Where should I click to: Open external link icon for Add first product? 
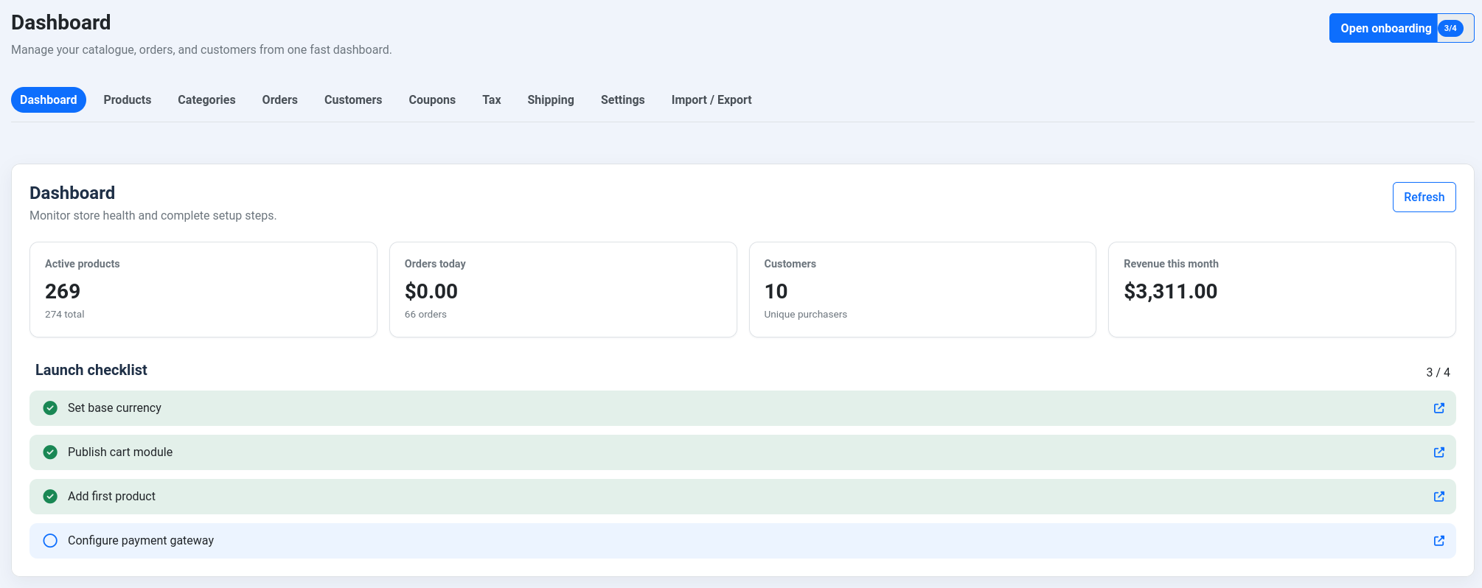click(x=1438, y=497)
